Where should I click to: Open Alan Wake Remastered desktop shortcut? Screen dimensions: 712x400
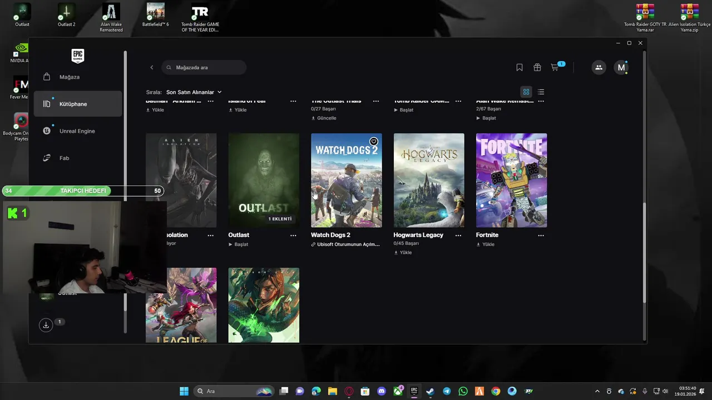click(111, 18)
